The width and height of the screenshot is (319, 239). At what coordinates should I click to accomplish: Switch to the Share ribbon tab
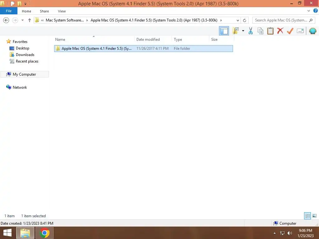44,11
